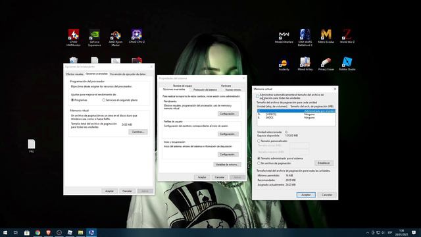Click 'Aceptar' in Opciones de rendimiento window
Screen dimensions: 421x237
[109, 191]
